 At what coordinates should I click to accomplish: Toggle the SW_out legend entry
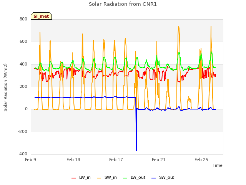[163, 177]
